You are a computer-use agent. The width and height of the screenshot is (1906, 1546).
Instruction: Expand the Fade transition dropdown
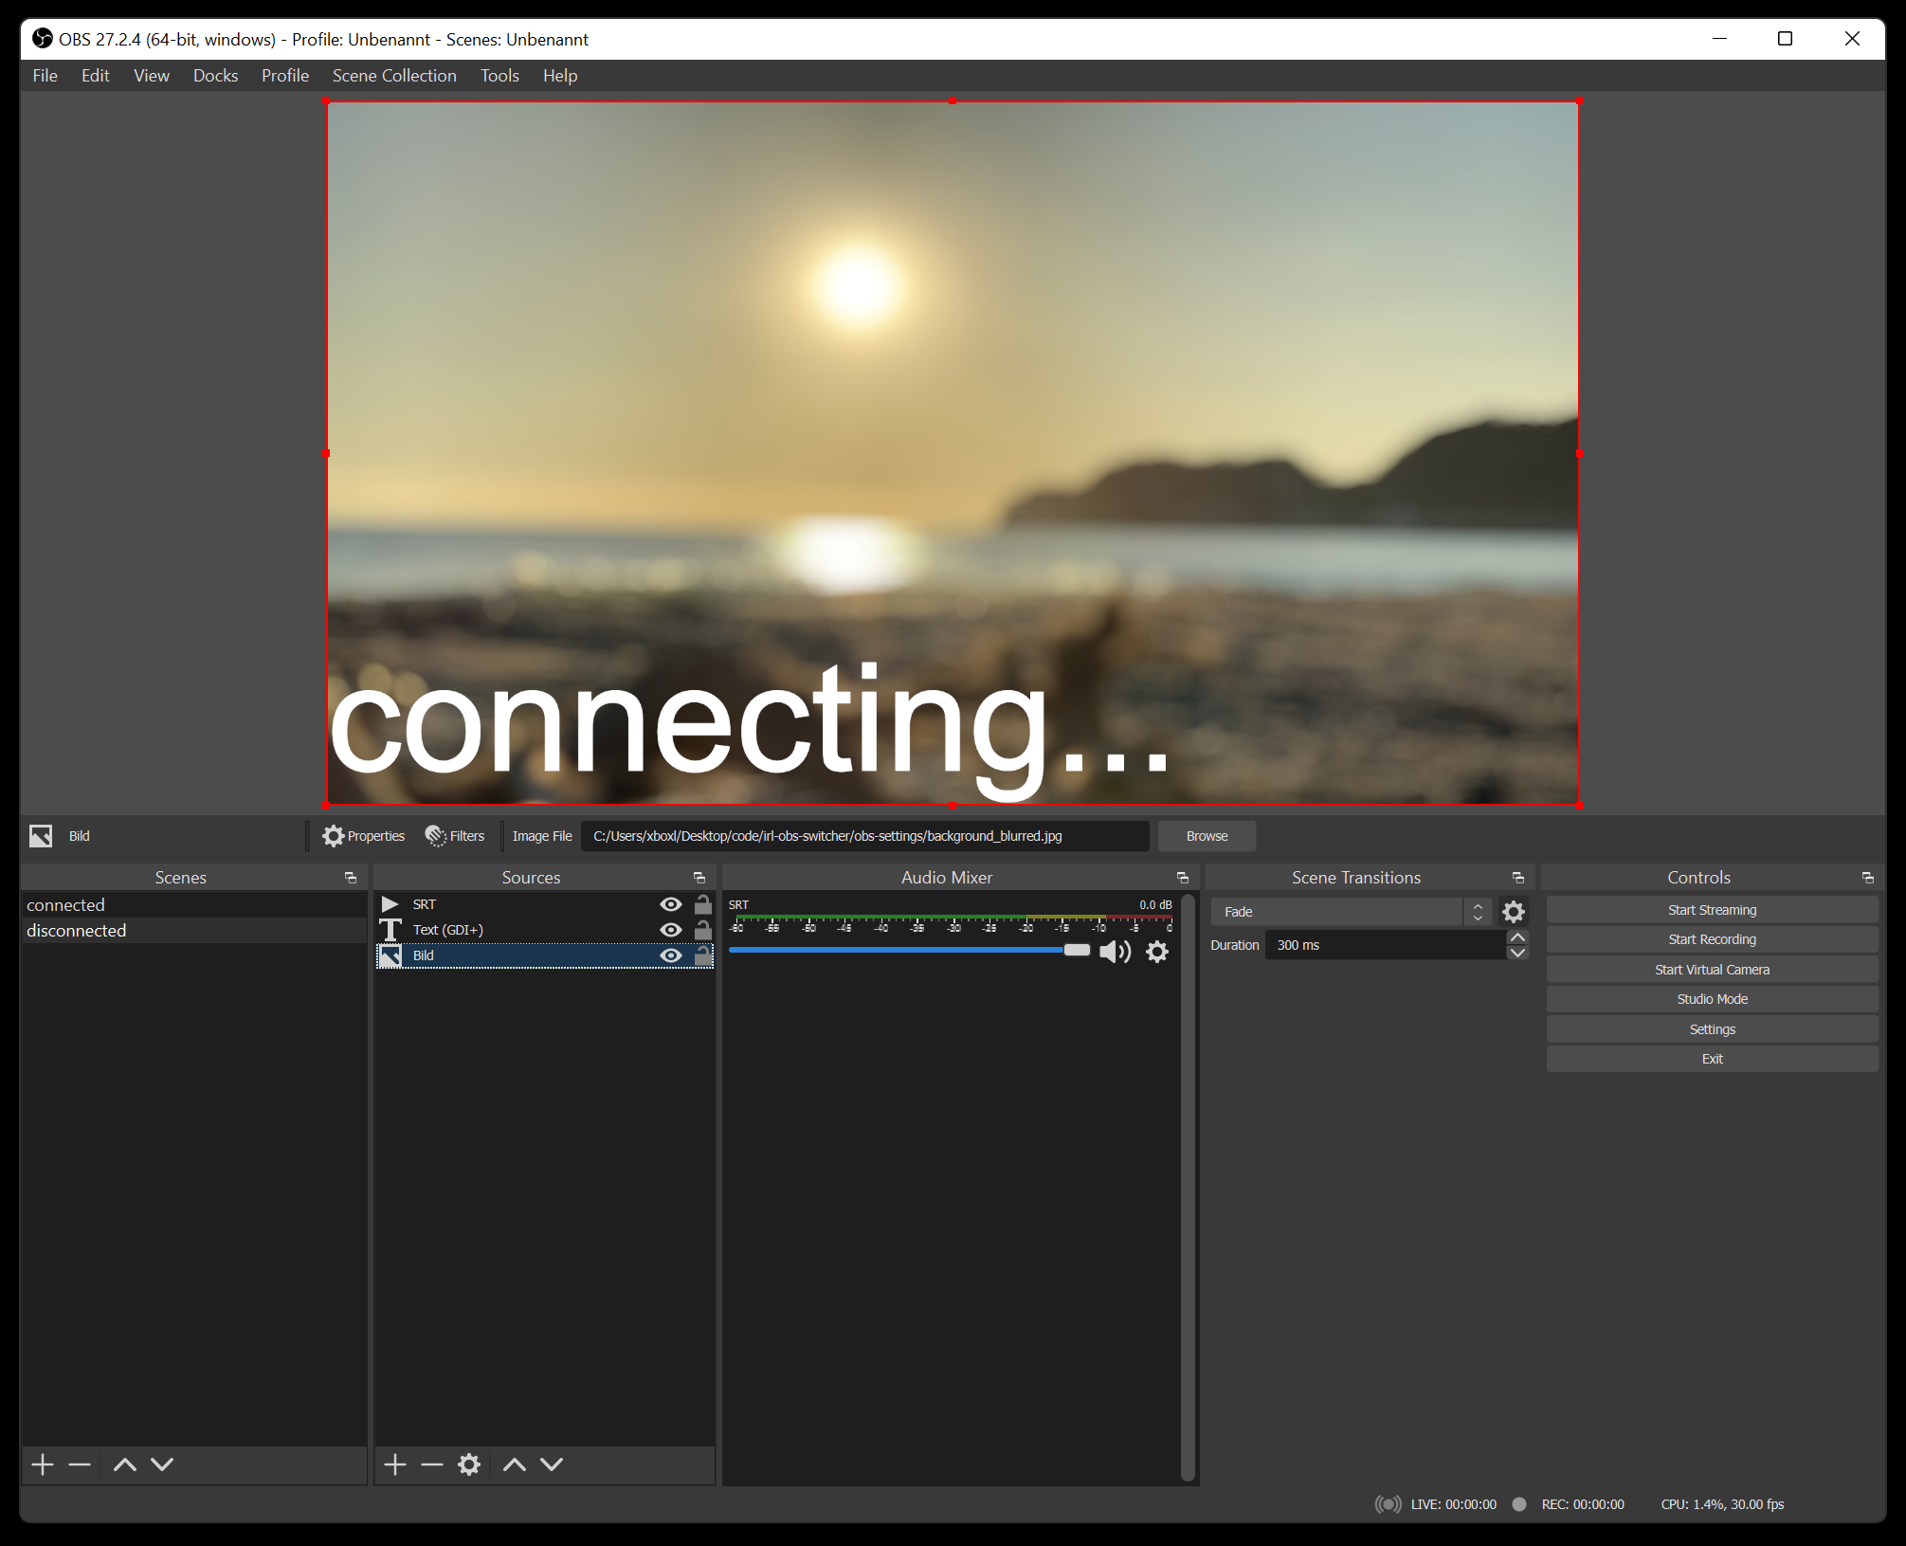tap(1478, 912)
